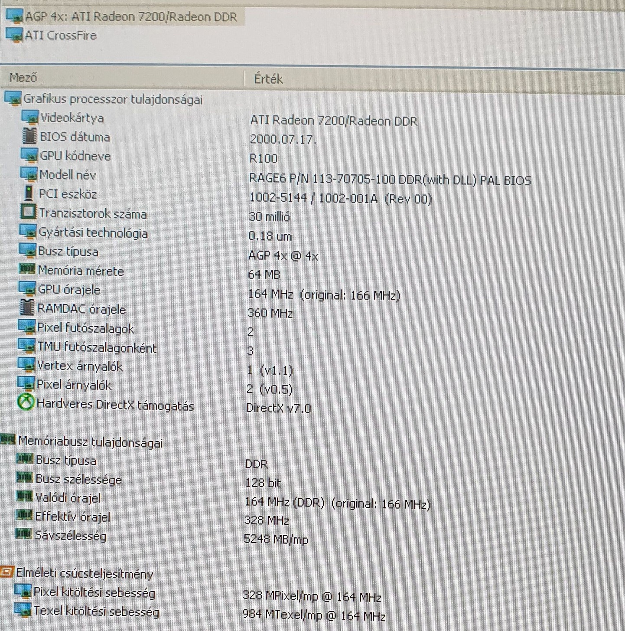Select the 164 MHz (DDR) real clock value
Viewport: 625px width, 631px height.
tap(338, 503)
